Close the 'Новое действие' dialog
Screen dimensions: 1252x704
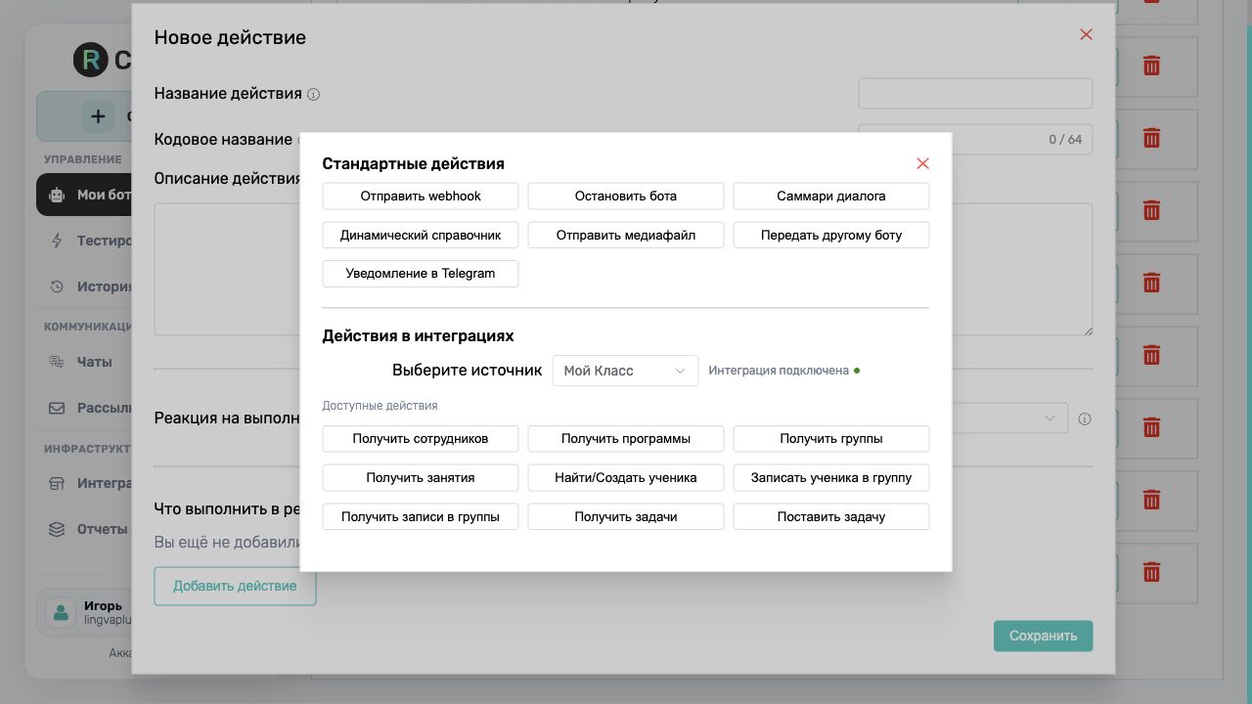point(1086,34)
